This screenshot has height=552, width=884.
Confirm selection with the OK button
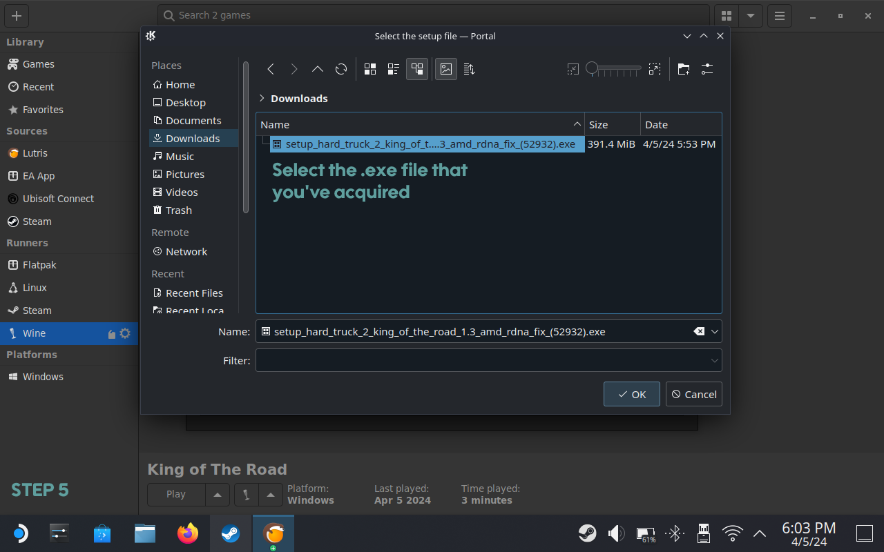tap(631, 394)
